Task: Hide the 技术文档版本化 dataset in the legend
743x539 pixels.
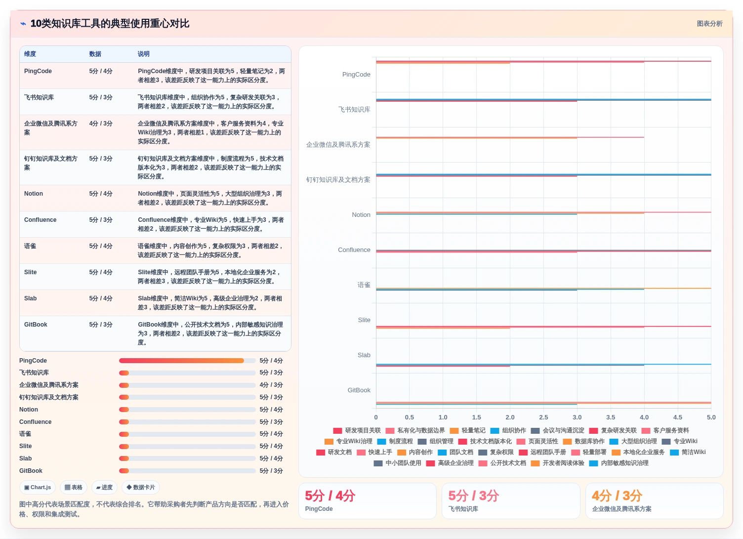Action: tap(485, 441)
